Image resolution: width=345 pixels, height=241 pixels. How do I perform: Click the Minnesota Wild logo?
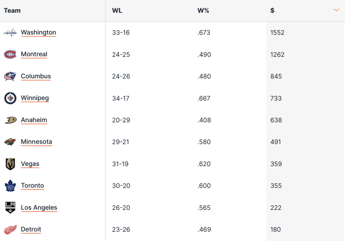pos(10,142)
